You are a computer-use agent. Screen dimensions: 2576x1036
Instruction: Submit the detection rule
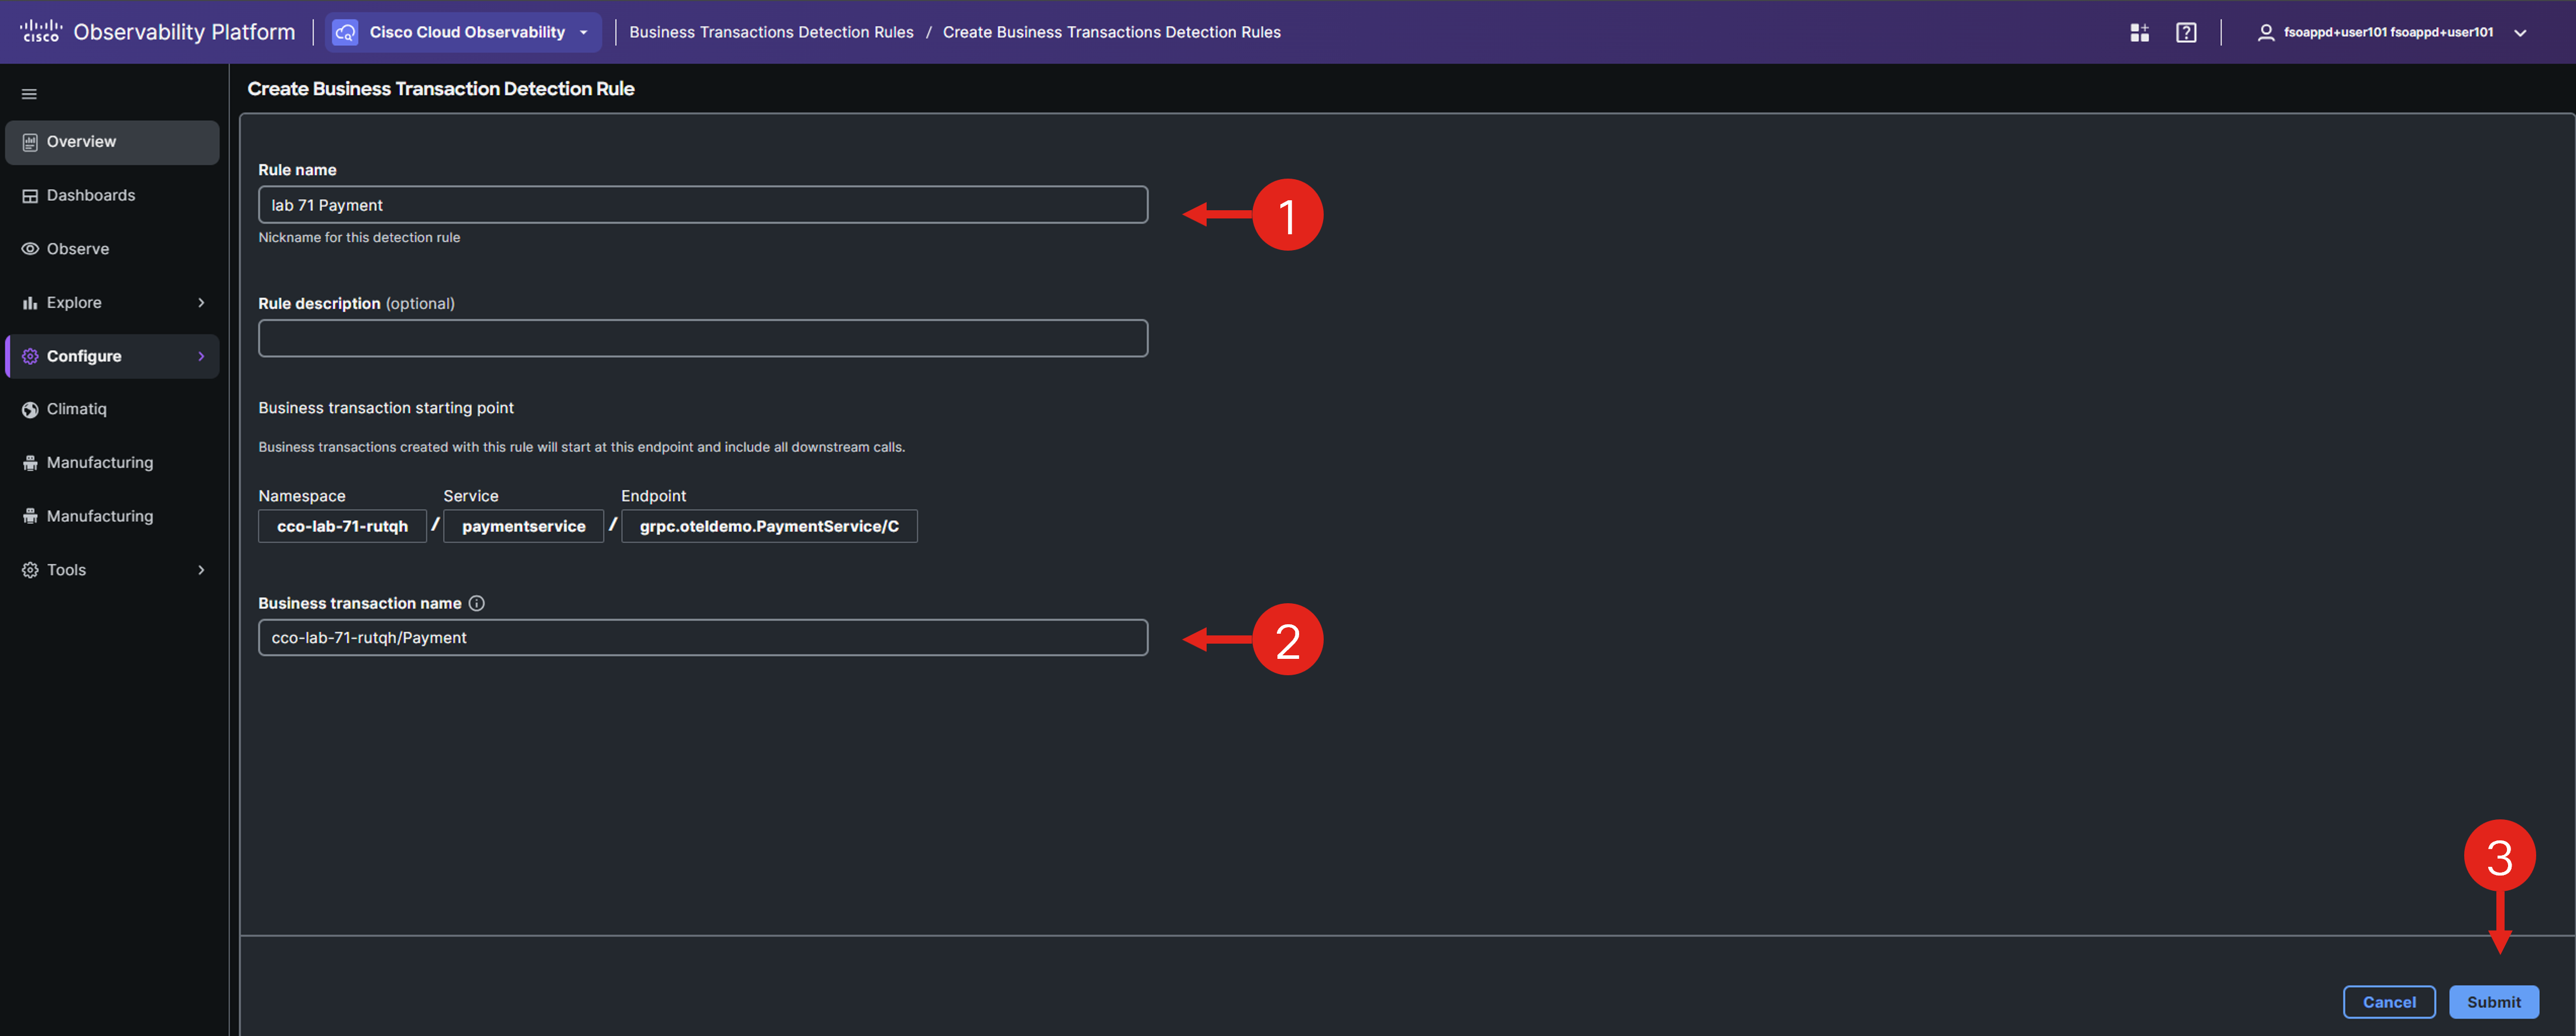(x=2493, y=1002)
